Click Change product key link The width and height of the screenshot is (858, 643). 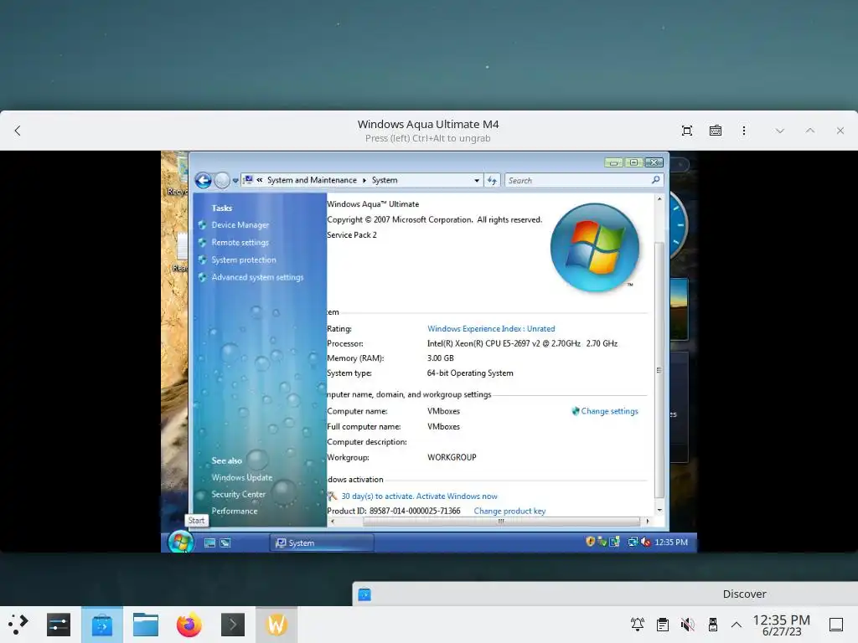[x=509, y=511]
